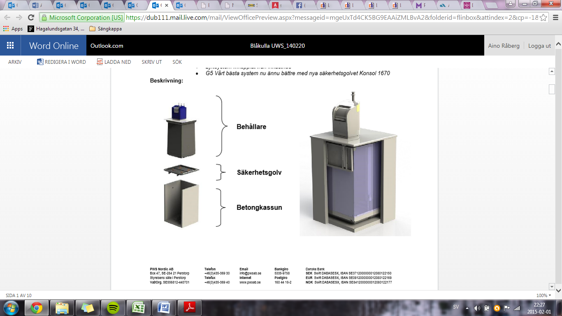Click the document scrollbar up arrow

tap(552, 72)
